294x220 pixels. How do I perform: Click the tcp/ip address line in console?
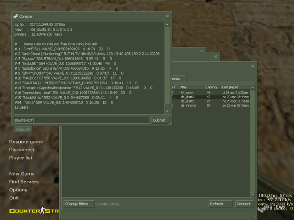click(40, 24)
